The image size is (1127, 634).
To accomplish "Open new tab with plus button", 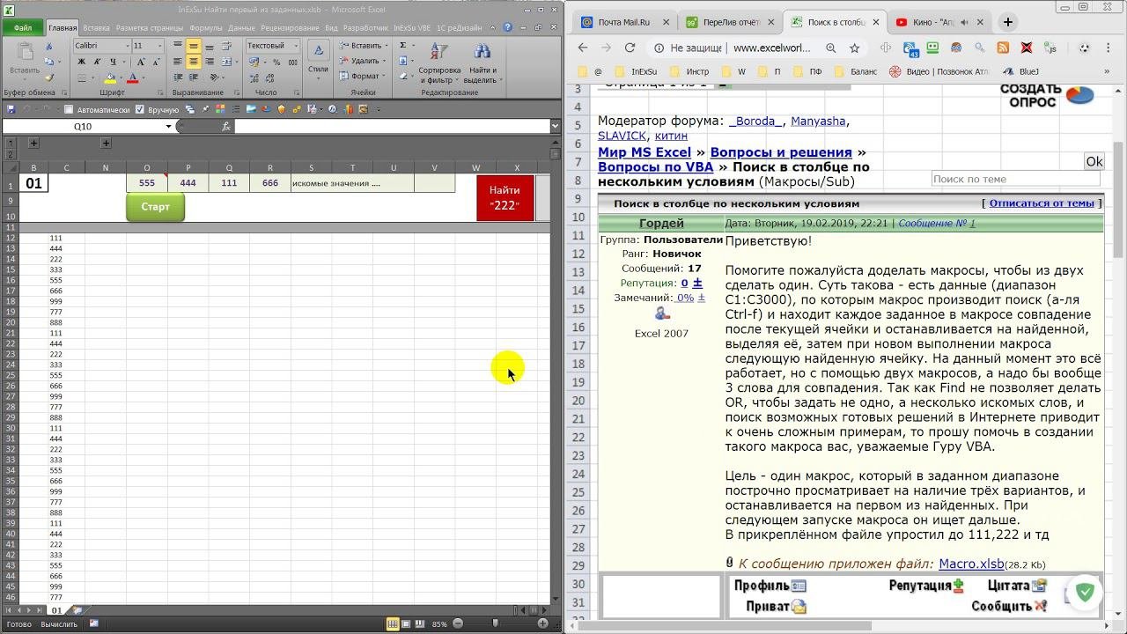I will click(1007, 22).
